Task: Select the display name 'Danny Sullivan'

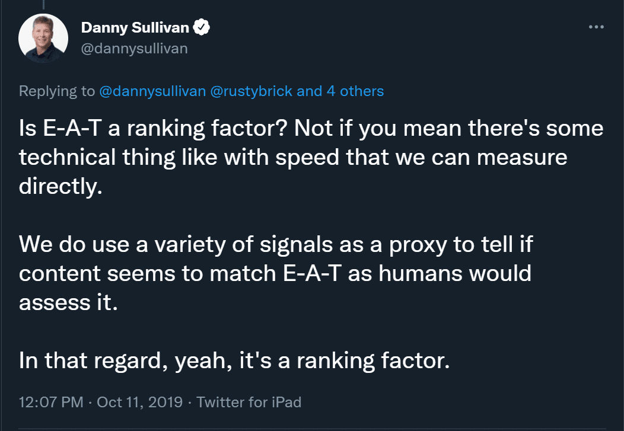Action: [x=136, y=25]
